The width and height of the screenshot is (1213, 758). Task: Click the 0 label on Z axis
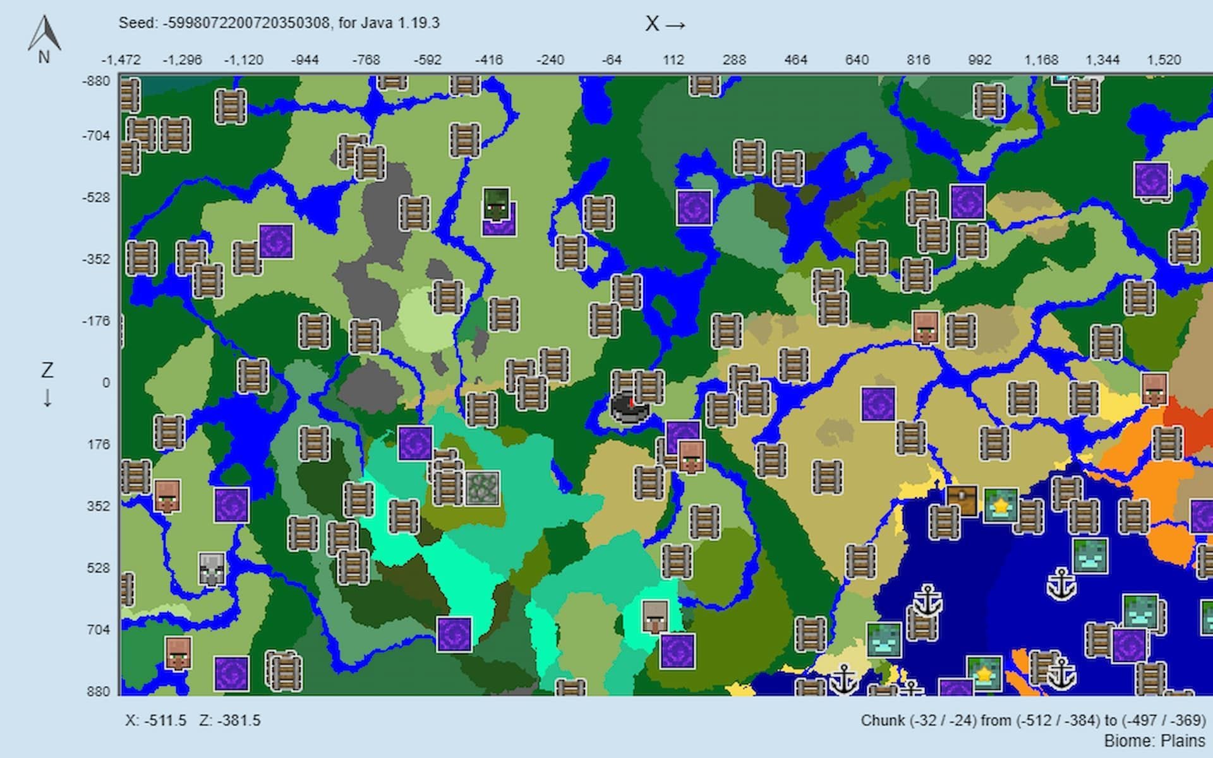106,383
